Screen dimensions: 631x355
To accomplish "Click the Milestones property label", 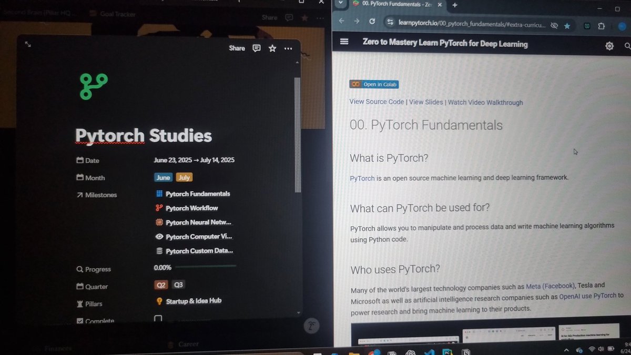I will click(97, 195).
